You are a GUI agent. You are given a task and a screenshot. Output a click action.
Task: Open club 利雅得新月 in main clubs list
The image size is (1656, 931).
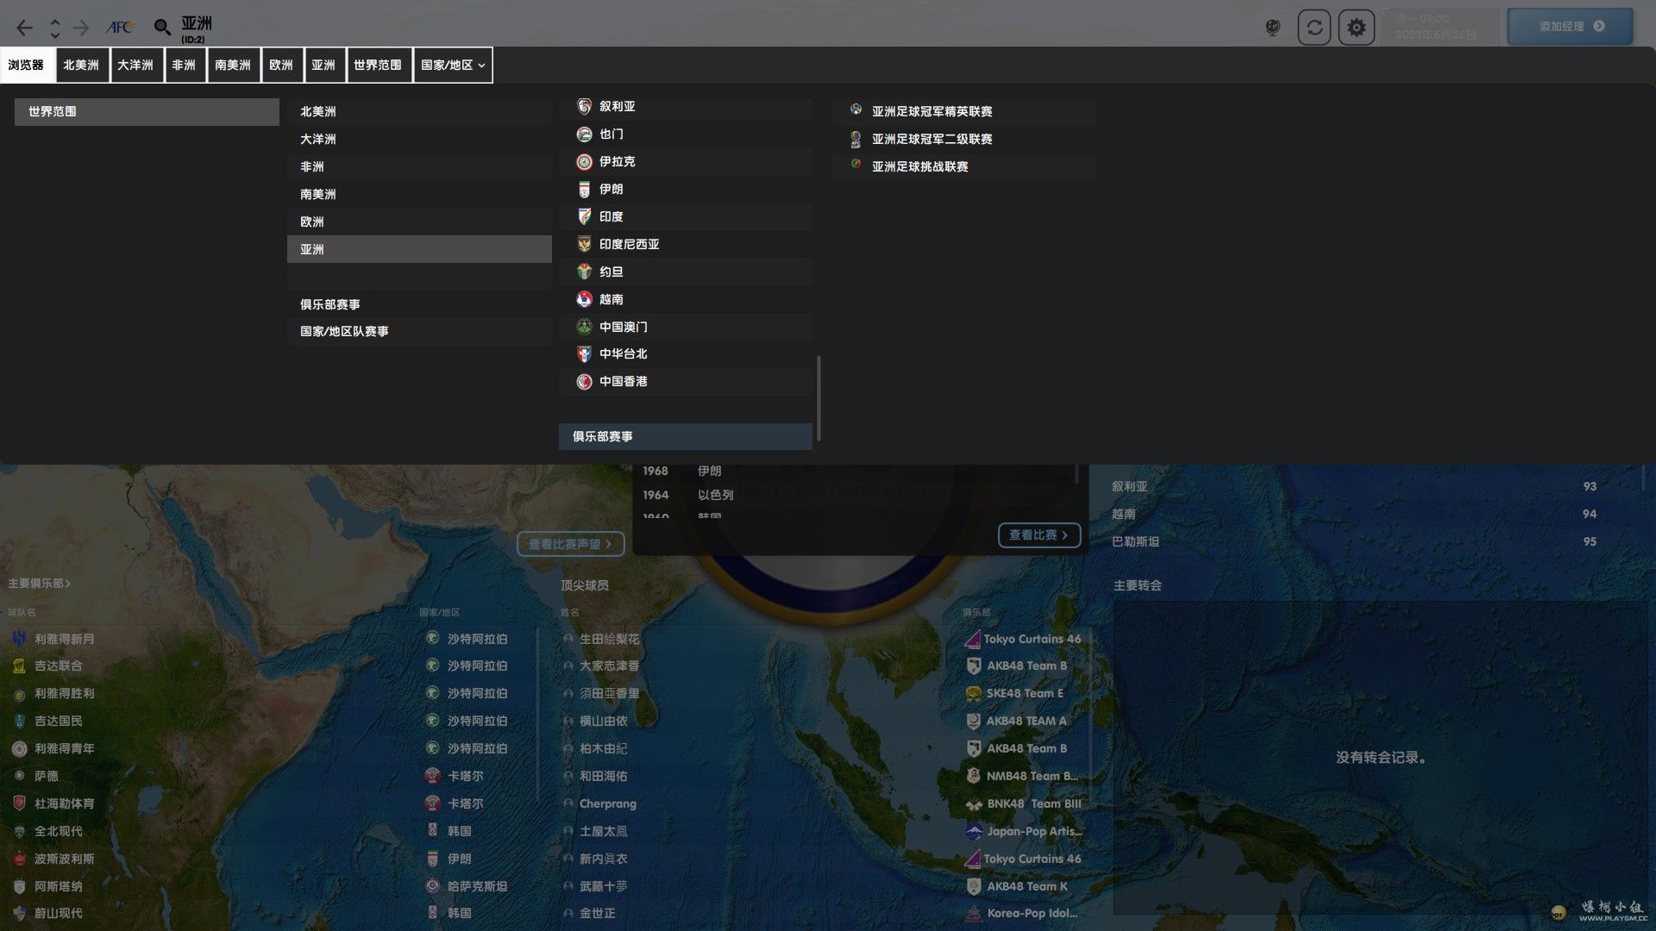coord(65,639)
